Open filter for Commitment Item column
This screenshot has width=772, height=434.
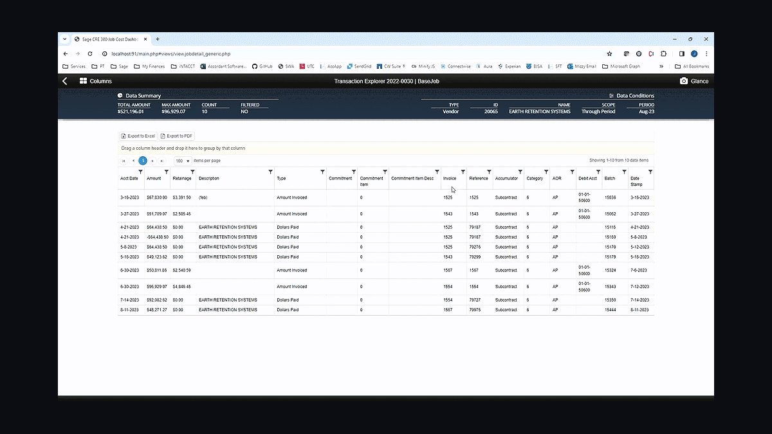point(385,172)
